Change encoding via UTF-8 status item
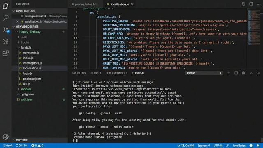The height and width of the screenshot is (148, 263). click(217, 146)
